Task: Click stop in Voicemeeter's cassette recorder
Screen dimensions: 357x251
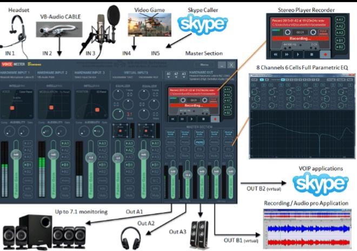Action: point(203,119)
